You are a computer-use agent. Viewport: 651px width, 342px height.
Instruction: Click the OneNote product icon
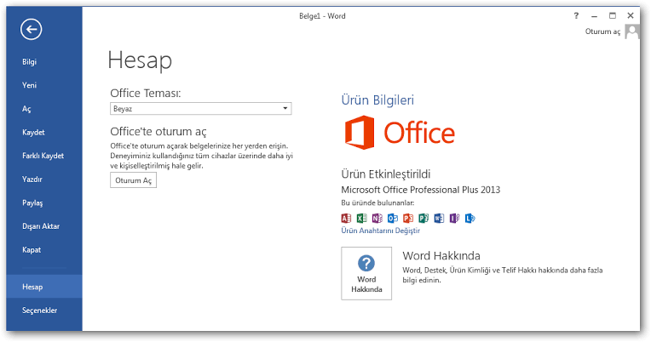377,219
